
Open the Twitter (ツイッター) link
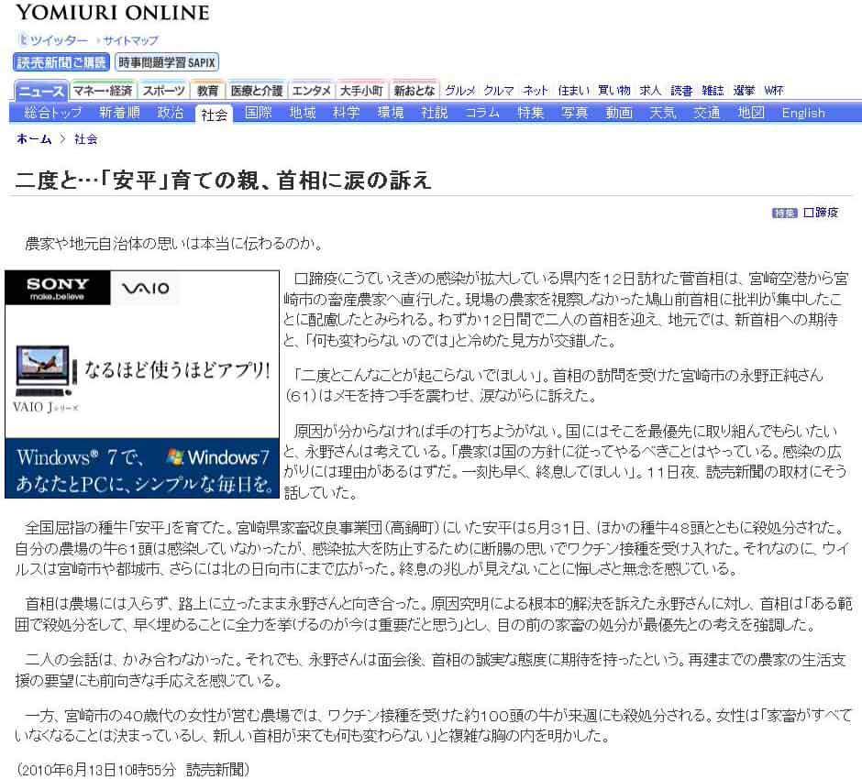59,40
